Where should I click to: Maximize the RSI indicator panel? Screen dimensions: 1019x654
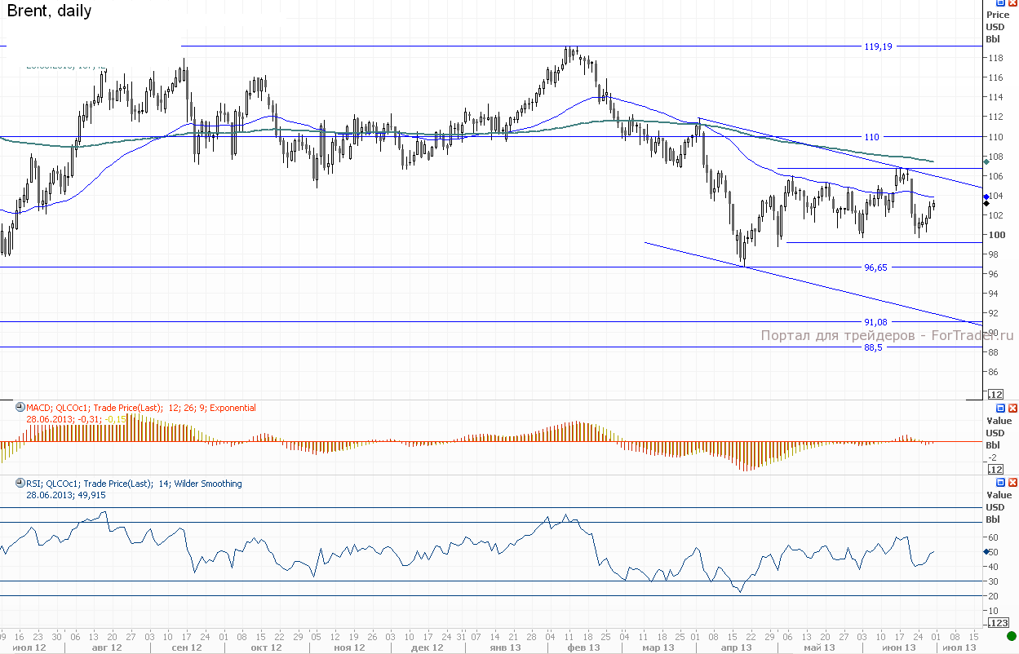point(1000,482)
